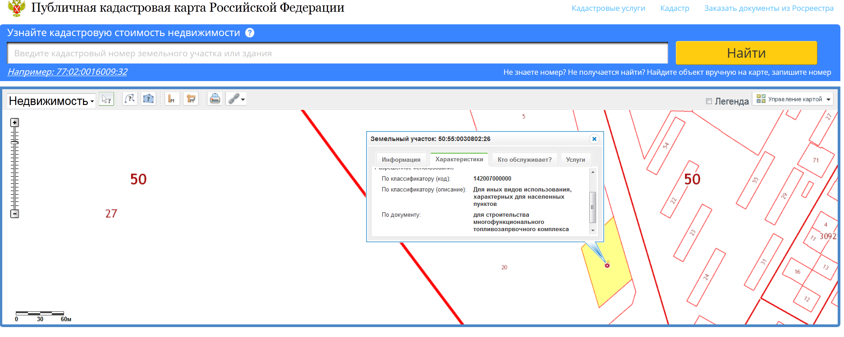Open the Услуги tab
This screenshot has height=337, width=844.
575,159
